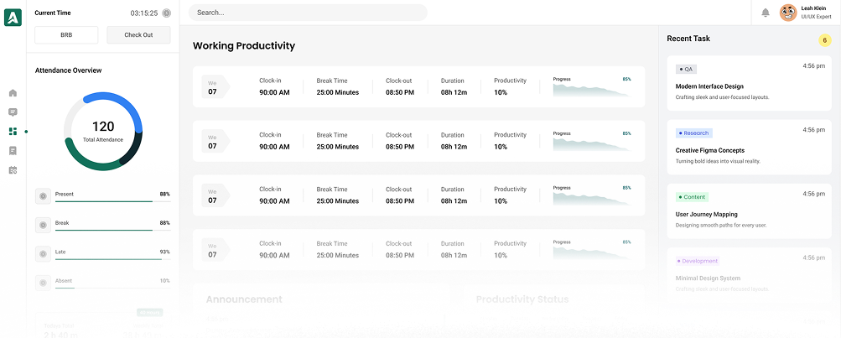Viewport: 841px width, 338px height.
Task: Click the yellow recent task count badge
Action: coord(824,40)
